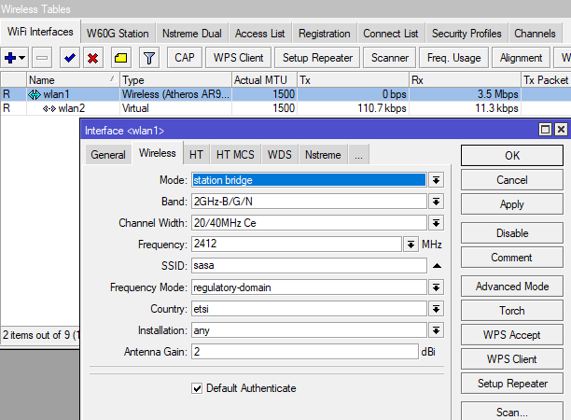Collapse the SSID field arrow
571x420 pixels.
pyautogui.click(x=436, y=266)
